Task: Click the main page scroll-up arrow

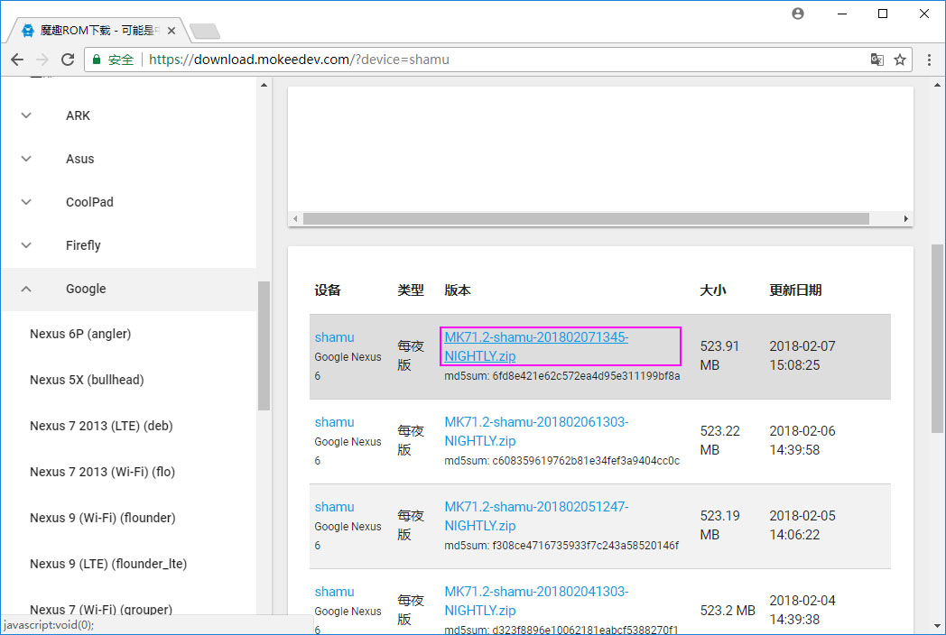Action: pos(937,85)
